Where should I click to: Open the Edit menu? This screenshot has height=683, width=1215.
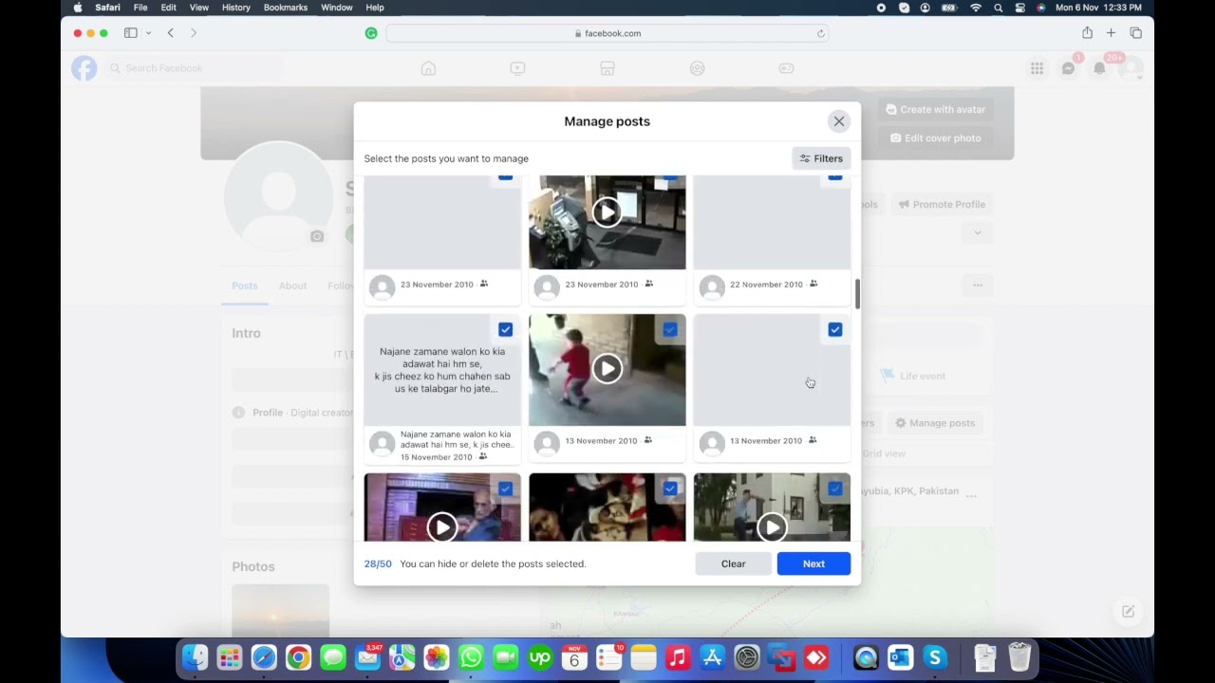(x=168, y=8)
